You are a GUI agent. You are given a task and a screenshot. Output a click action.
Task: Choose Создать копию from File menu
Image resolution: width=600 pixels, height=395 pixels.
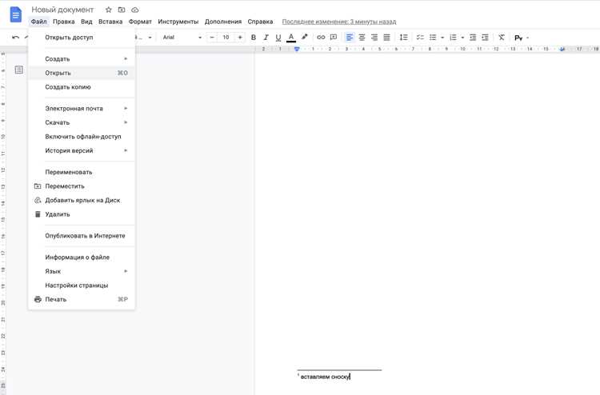(82, 87)
